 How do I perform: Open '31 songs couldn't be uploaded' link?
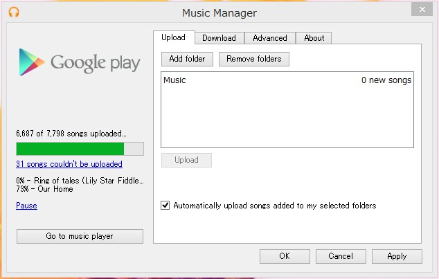69,164
